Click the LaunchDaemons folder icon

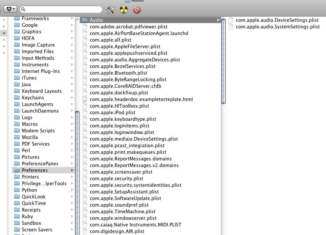coord(17,111)
